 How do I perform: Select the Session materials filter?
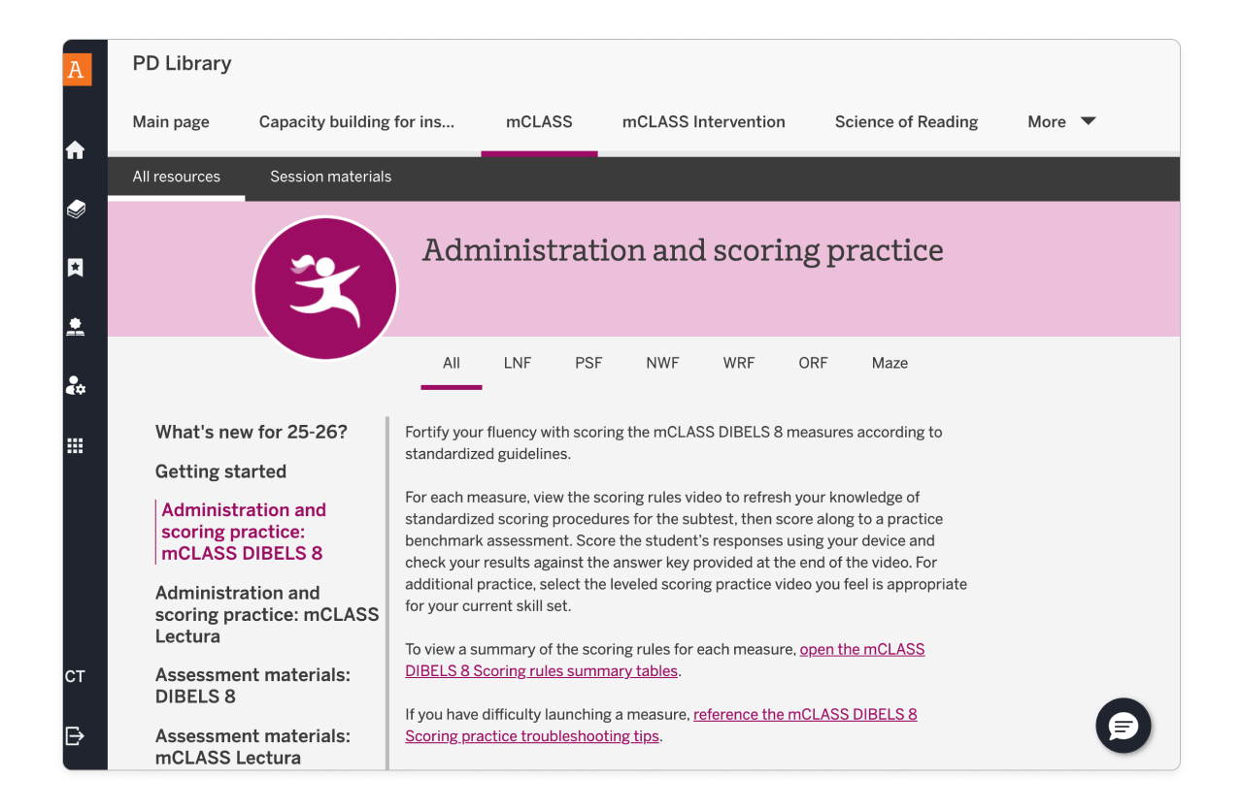pyautogui.click(x=330, y=177)
